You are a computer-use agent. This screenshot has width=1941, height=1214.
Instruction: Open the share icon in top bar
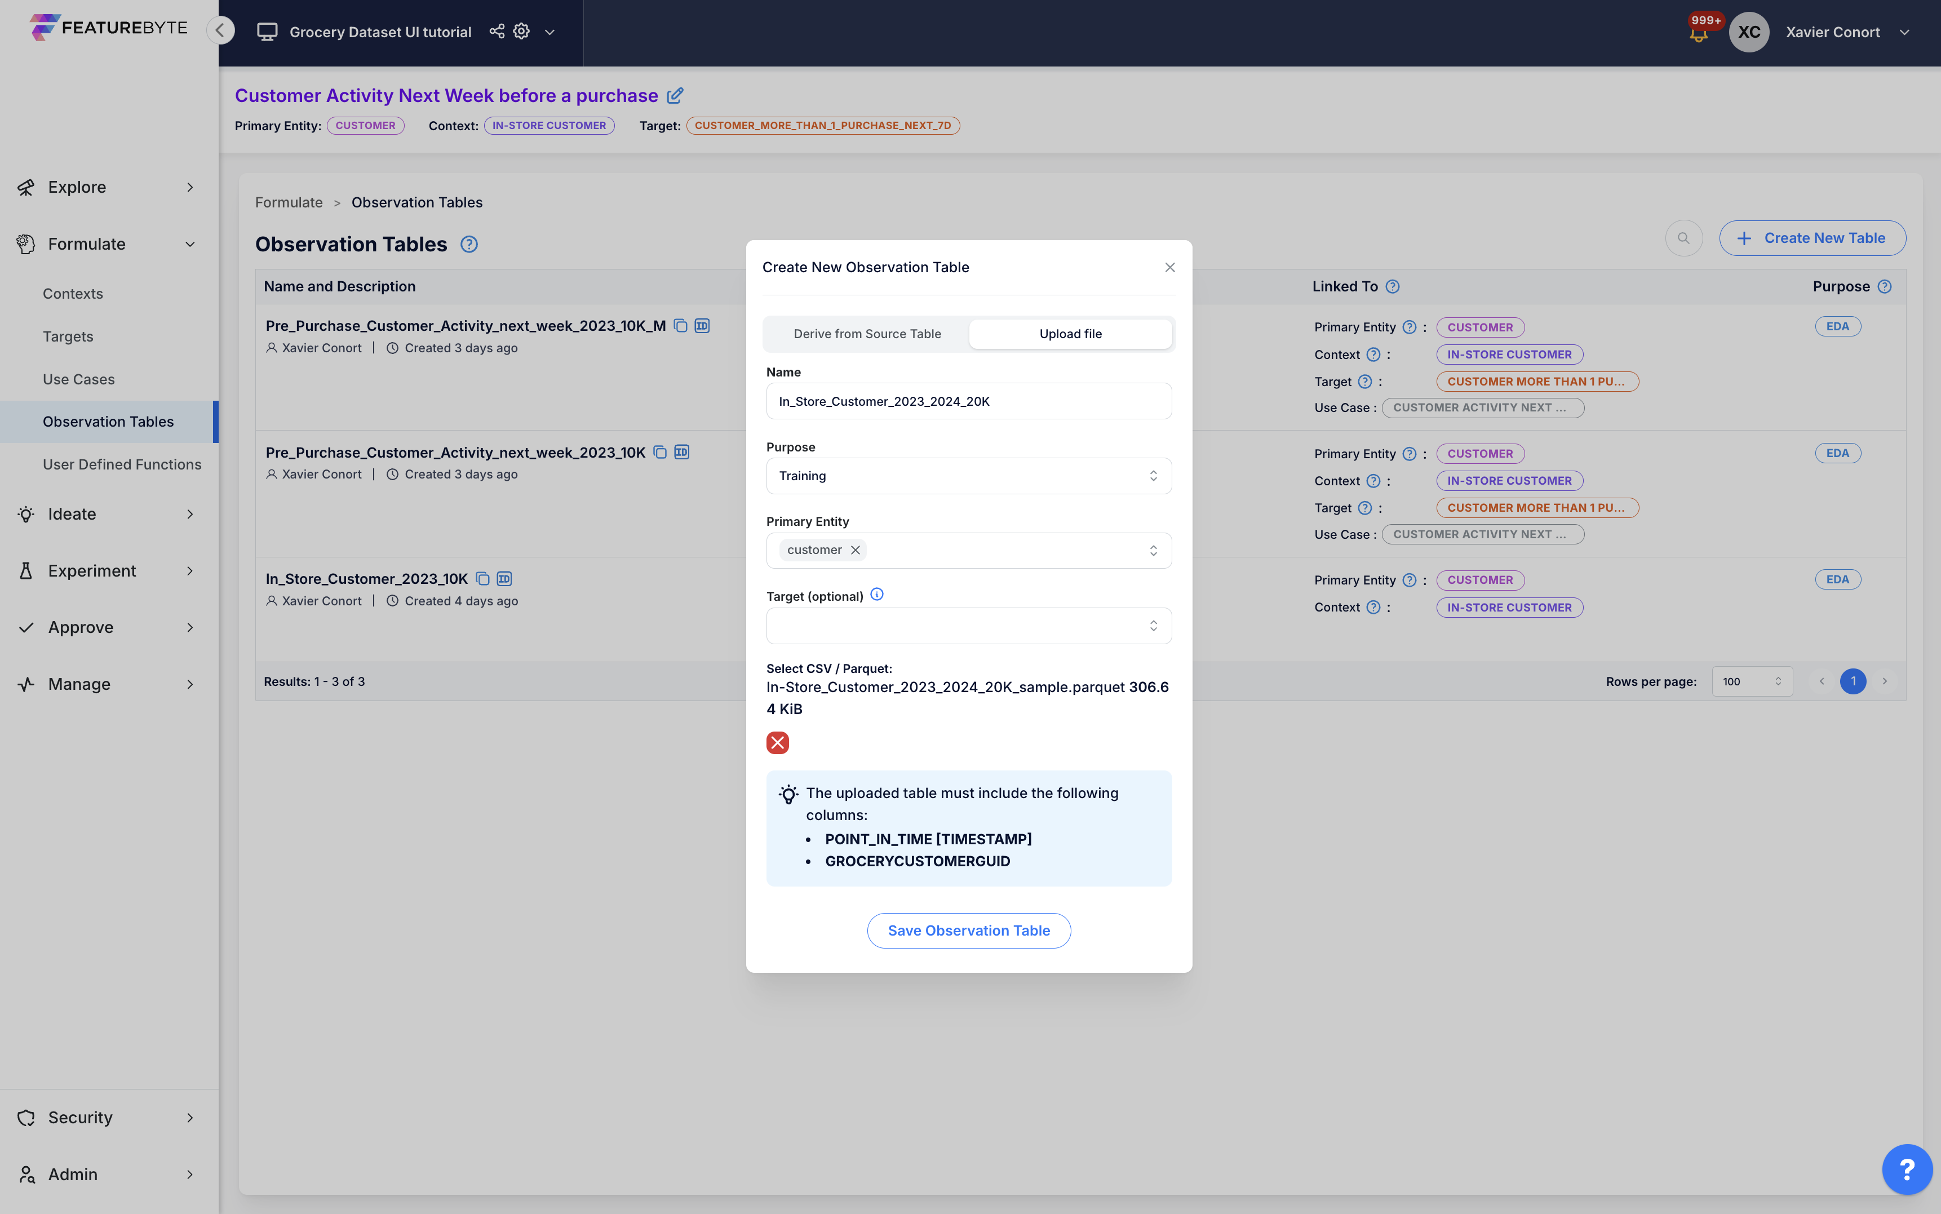[497, 32]
